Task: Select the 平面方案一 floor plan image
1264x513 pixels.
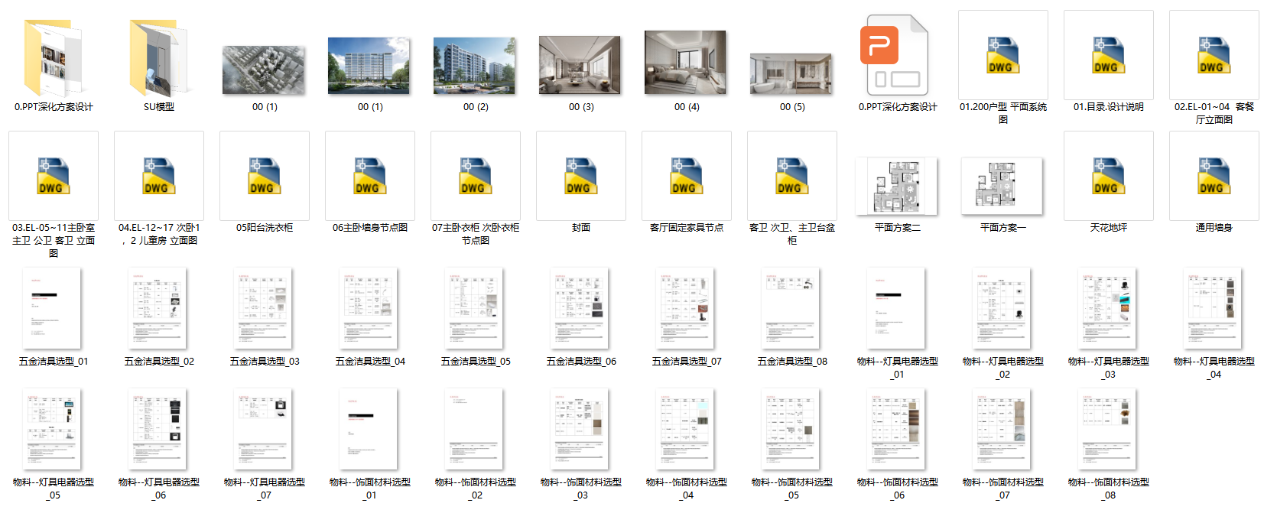Action: pos(1002,186)
